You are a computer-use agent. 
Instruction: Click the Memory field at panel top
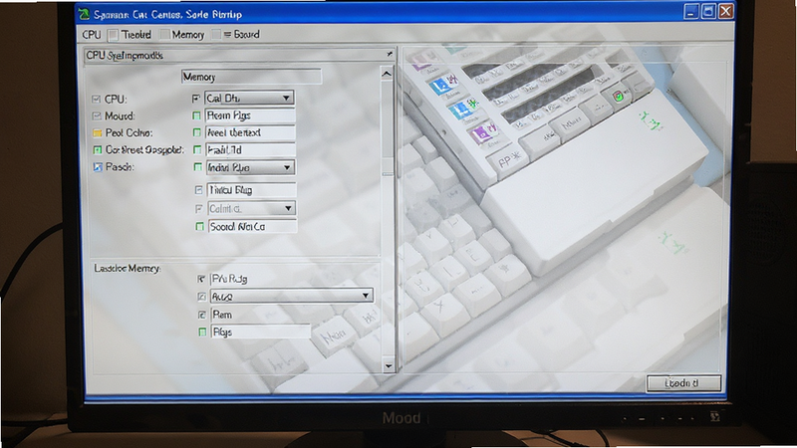click(251, 77)
